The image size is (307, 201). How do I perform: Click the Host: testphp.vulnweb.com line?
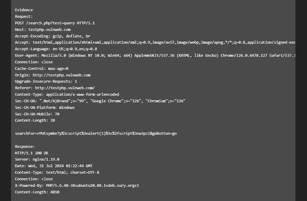pos(43,29)
